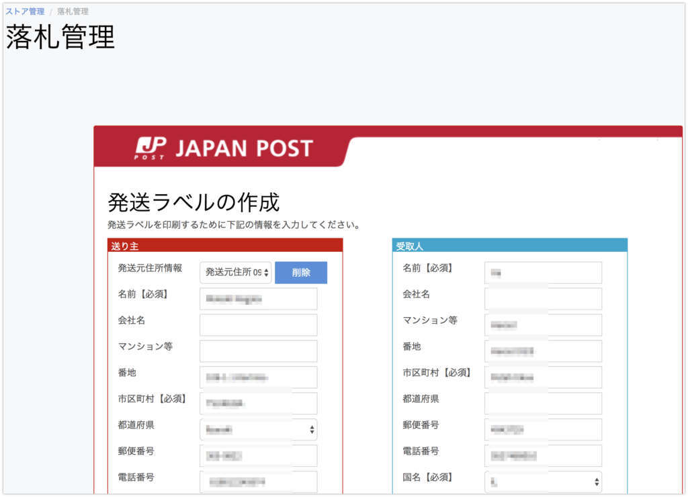The height and width of the screenshot is (497, 688).
Task: Click the recipient 会社名 input field
Action: pos(543,299)
